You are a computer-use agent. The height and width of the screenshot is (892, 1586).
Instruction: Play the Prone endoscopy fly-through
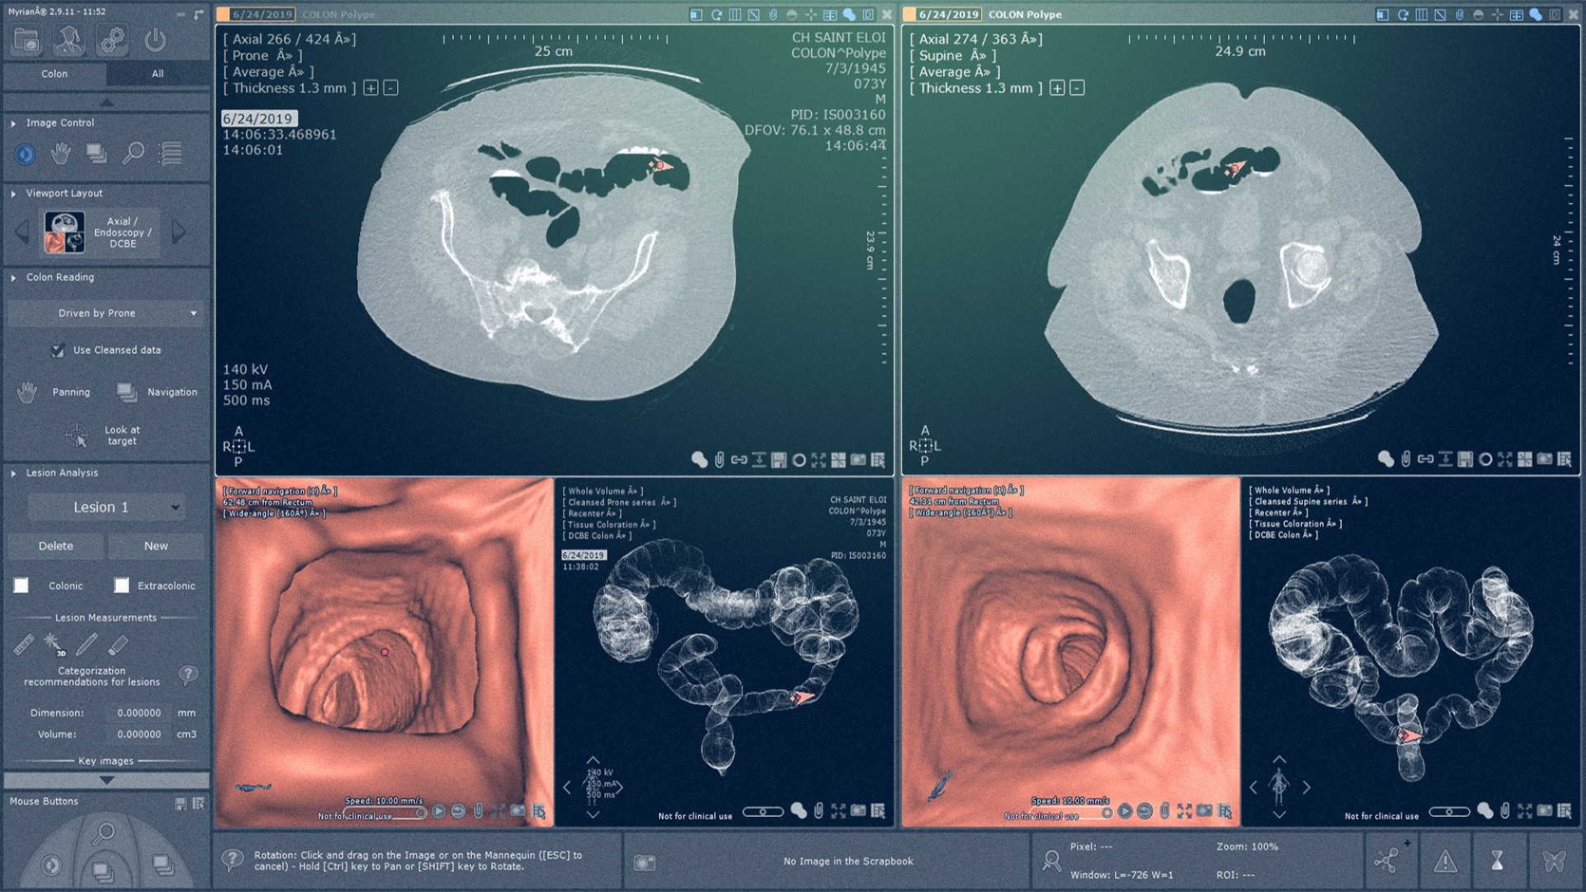click(x=439, y=811)
